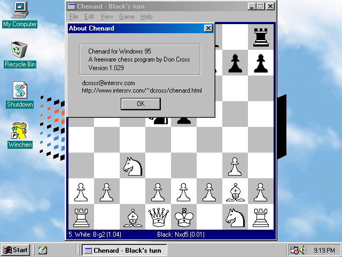Click the dcross@intersrv.com email text
Image resolution: width=342 pixels, height=257 pixels.
[108, 83]
